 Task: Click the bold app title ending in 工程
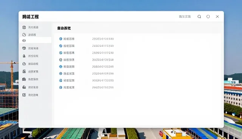[30, 17]
